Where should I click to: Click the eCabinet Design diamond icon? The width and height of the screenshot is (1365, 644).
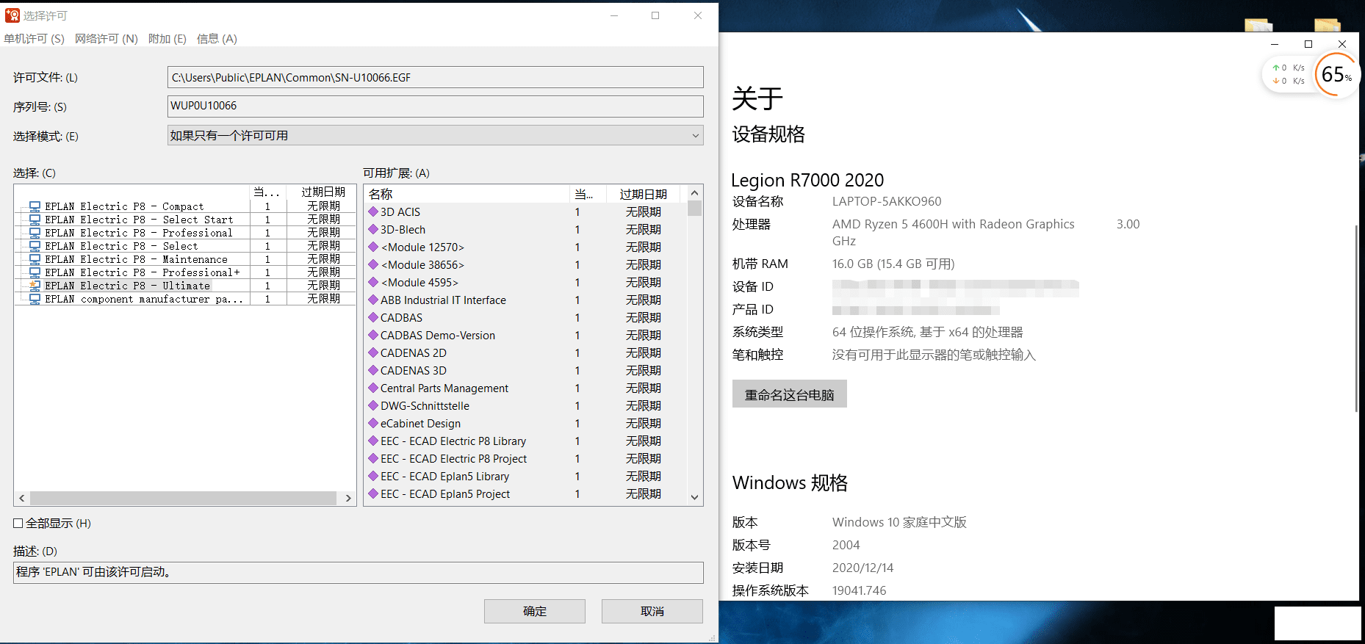(373, 423)
